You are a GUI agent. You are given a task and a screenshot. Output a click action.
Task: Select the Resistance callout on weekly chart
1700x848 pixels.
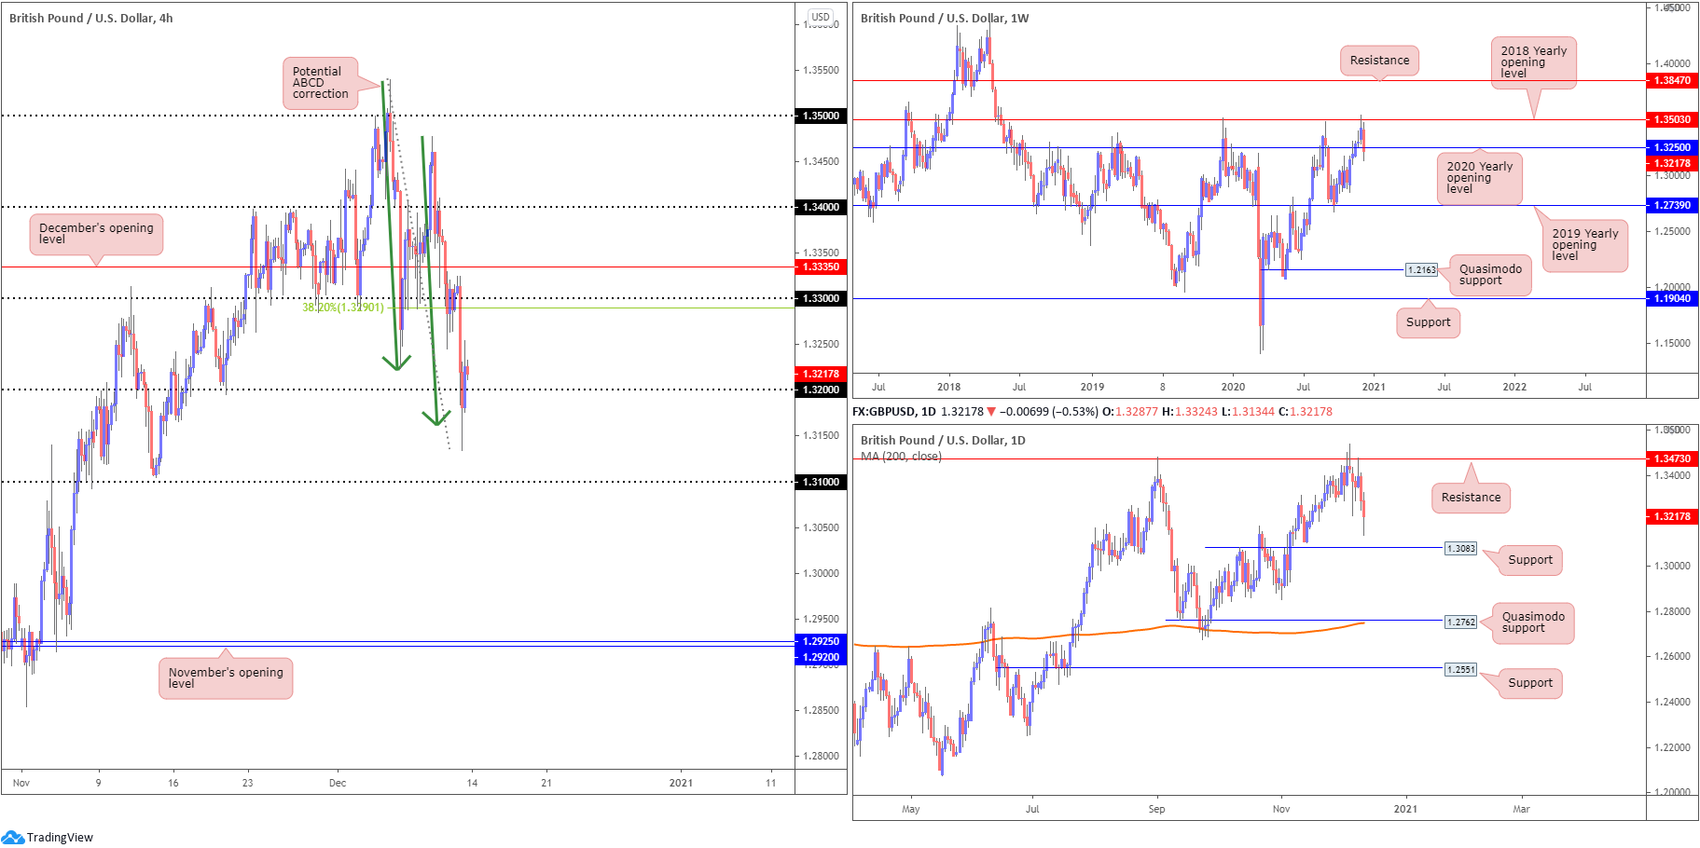(x=1380, y=61)
